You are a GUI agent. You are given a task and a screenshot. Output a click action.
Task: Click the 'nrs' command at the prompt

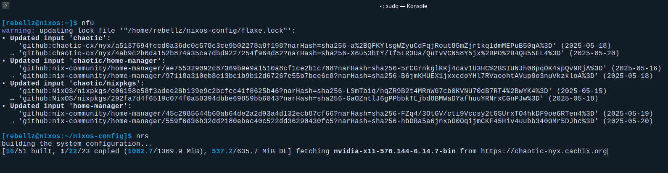tap(143, 136)
